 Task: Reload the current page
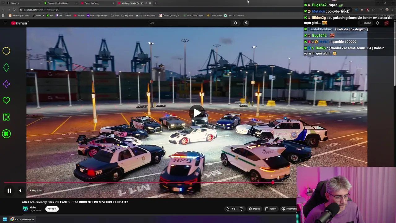(14, 10)
